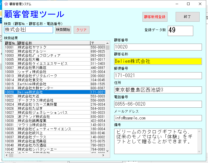Select row マウリコ株式会社

coord(55,125)
